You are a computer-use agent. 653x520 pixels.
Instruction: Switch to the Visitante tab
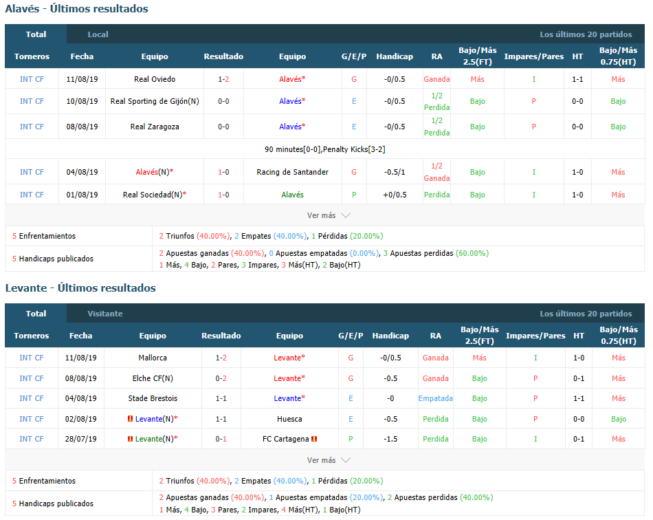(x=105, y=314)
